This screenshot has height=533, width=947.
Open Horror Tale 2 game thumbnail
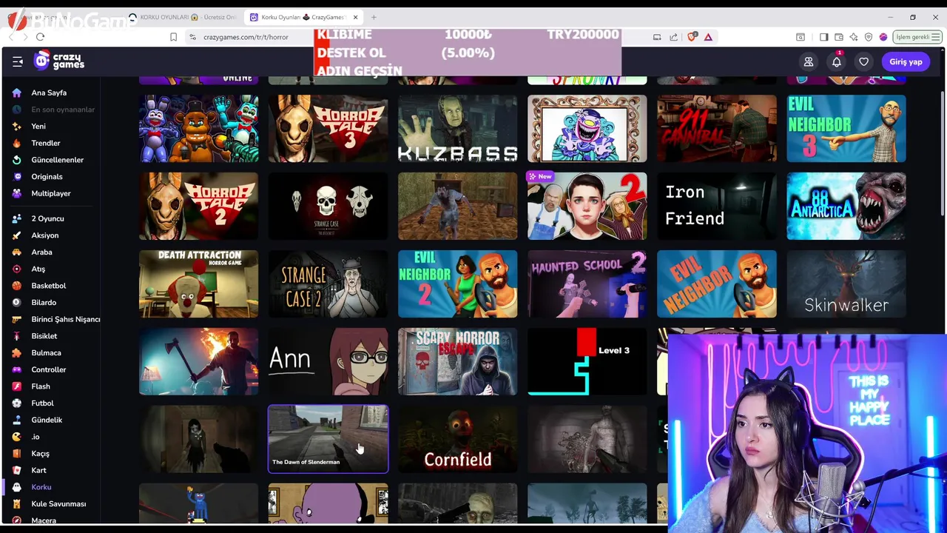coord(198,206)
